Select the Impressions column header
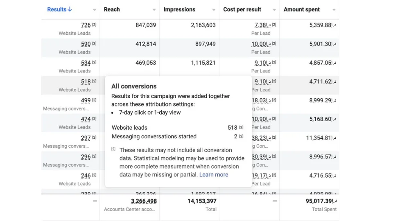This screenshot has height=221, width=393. 179,9
